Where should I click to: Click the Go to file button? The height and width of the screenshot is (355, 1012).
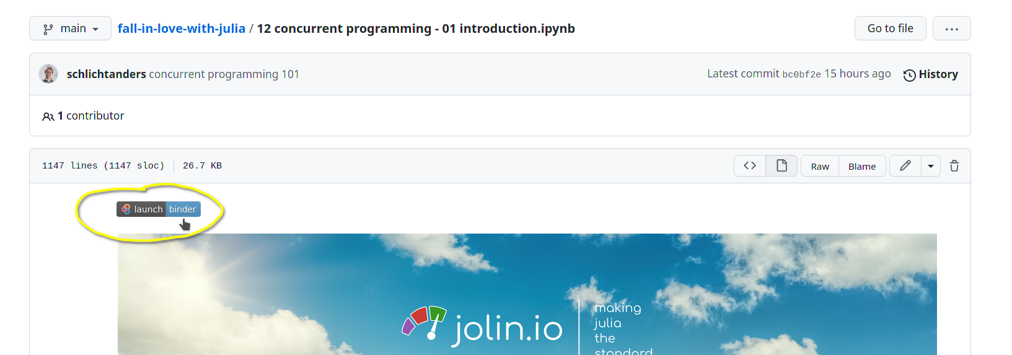coord(890,28)
